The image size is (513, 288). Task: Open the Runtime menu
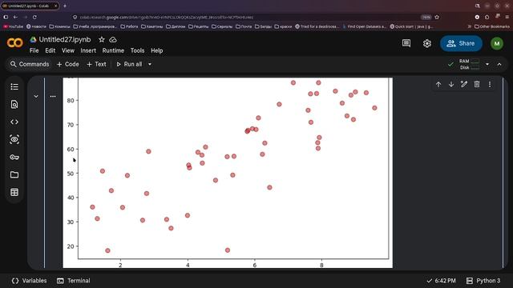pyautogui.click(x=113, y=50)
